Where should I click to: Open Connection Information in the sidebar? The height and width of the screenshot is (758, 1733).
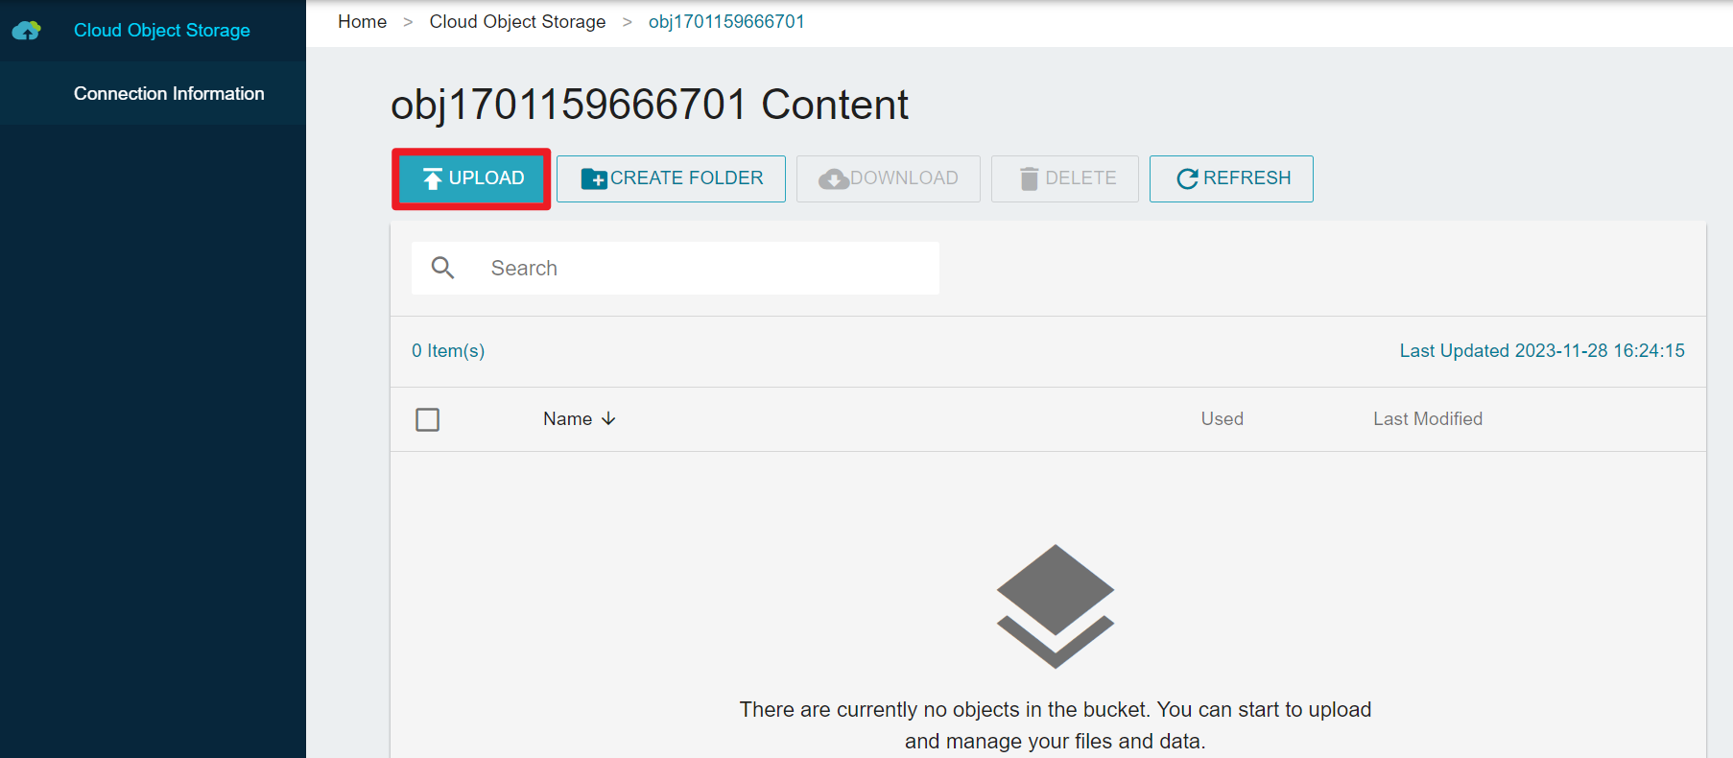(x=169, y=94)
